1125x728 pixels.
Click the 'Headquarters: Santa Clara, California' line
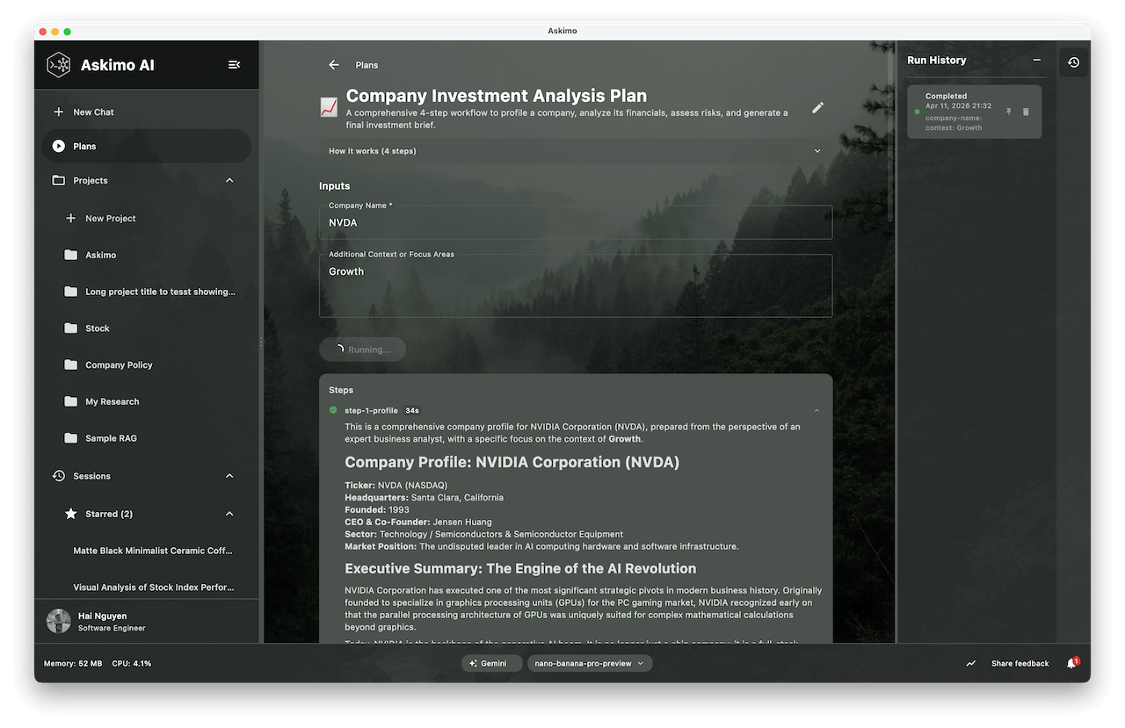point(424,498)
